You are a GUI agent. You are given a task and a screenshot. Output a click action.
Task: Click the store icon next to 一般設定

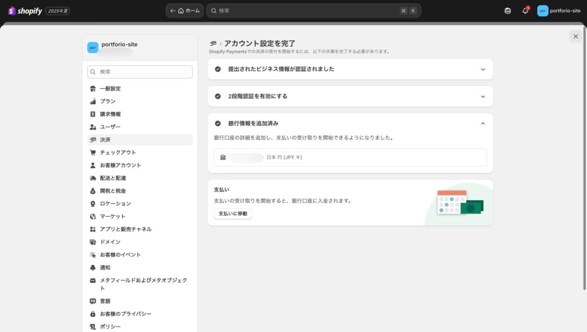pyautogui.click(x=93, y=89)
